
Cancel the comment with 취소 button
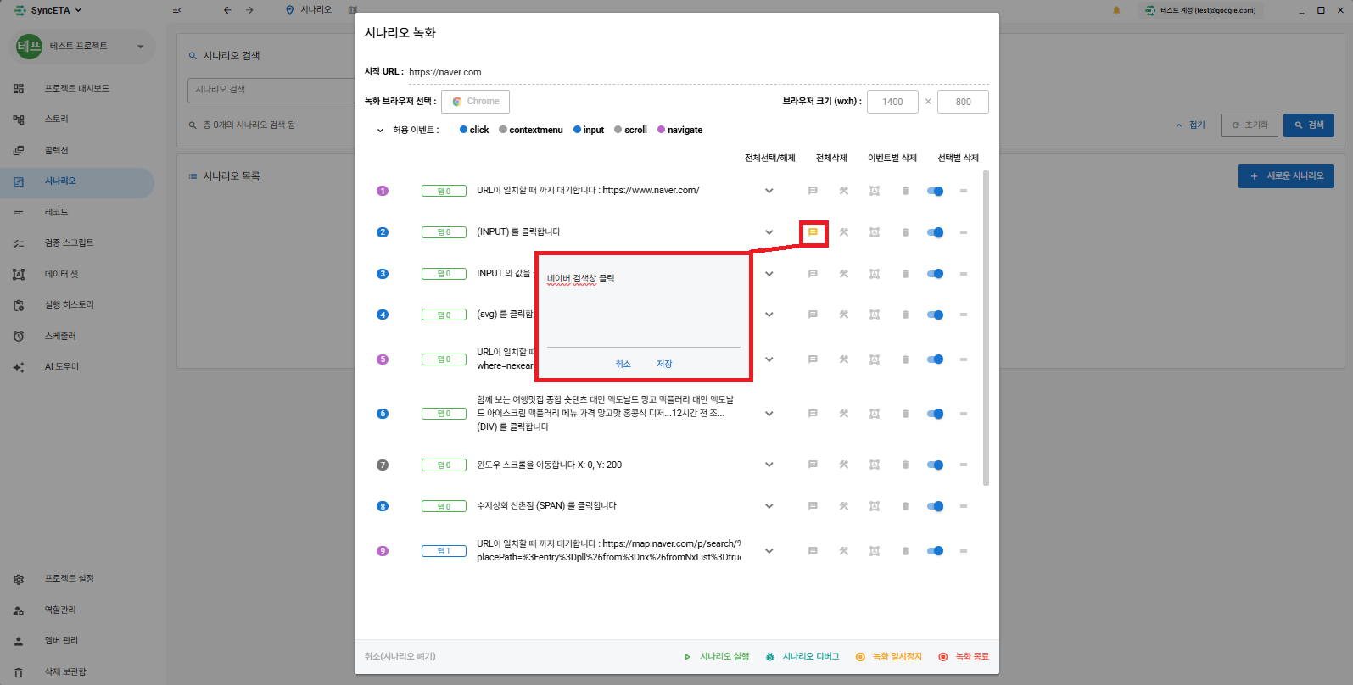point(623,364)
